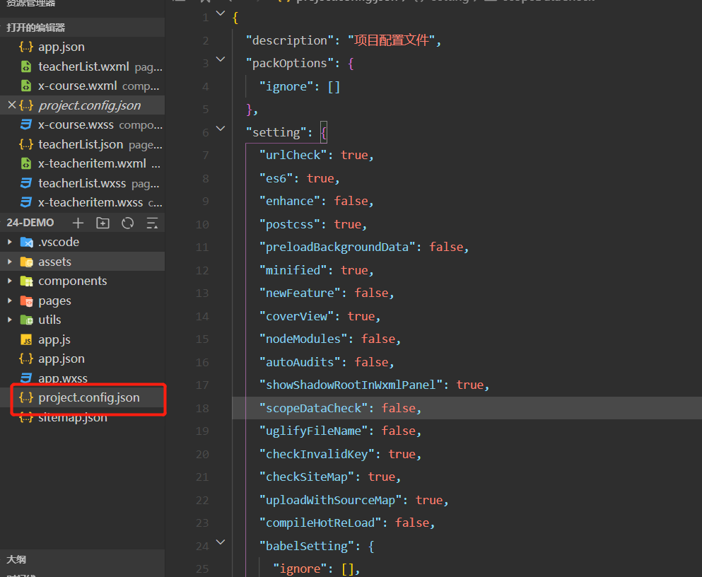This screenshot has height=577, width=702.
Task: Click the JSON icon beside teacherList.json
Action: point(26,144)
